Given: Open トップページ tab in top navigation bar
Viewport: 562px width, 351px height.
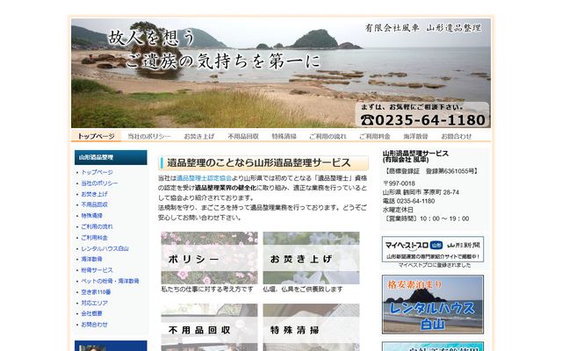Looking at the screenshot, I should [96, 136].
